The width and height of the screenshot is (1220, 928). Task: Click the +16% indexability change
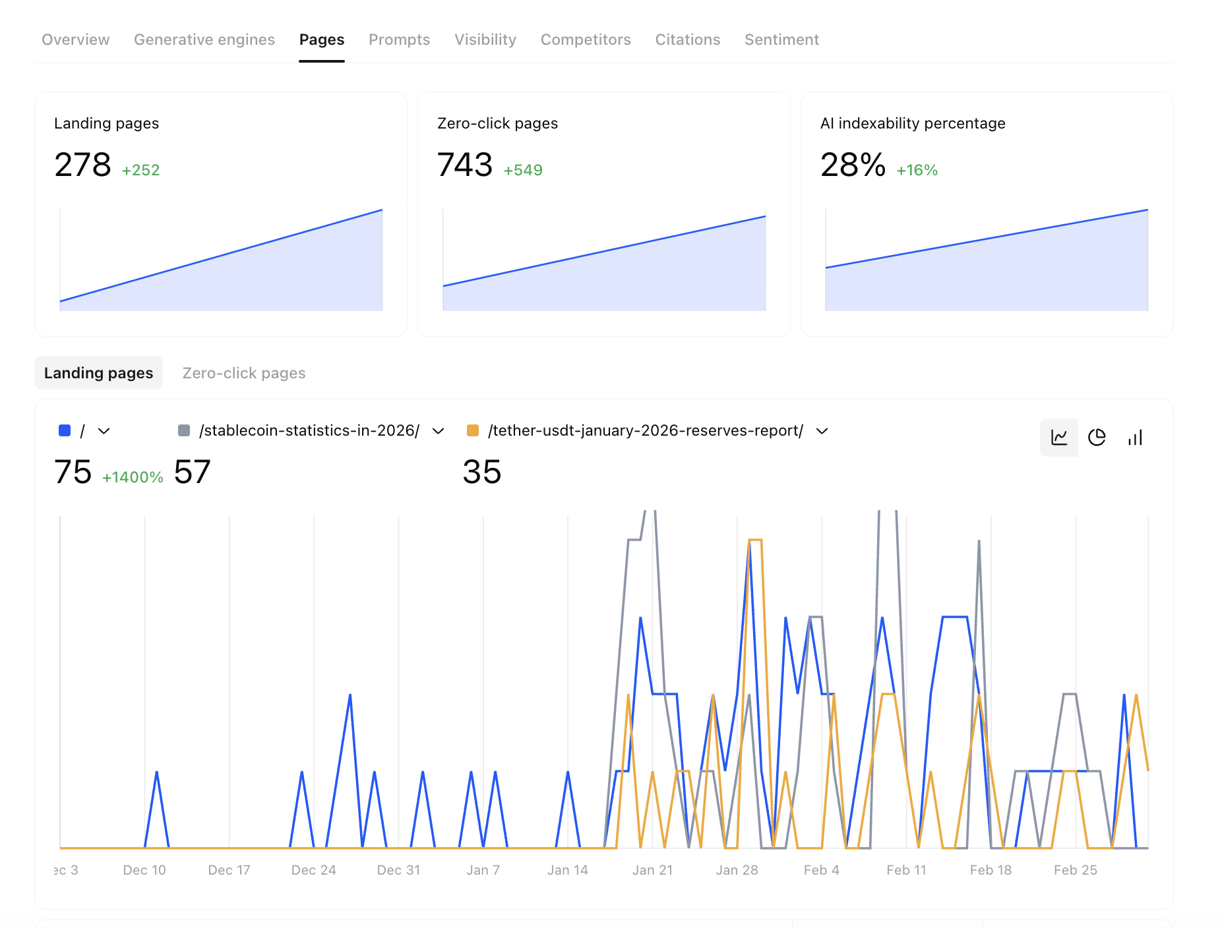pyautogui.click(x=917, y=170)
